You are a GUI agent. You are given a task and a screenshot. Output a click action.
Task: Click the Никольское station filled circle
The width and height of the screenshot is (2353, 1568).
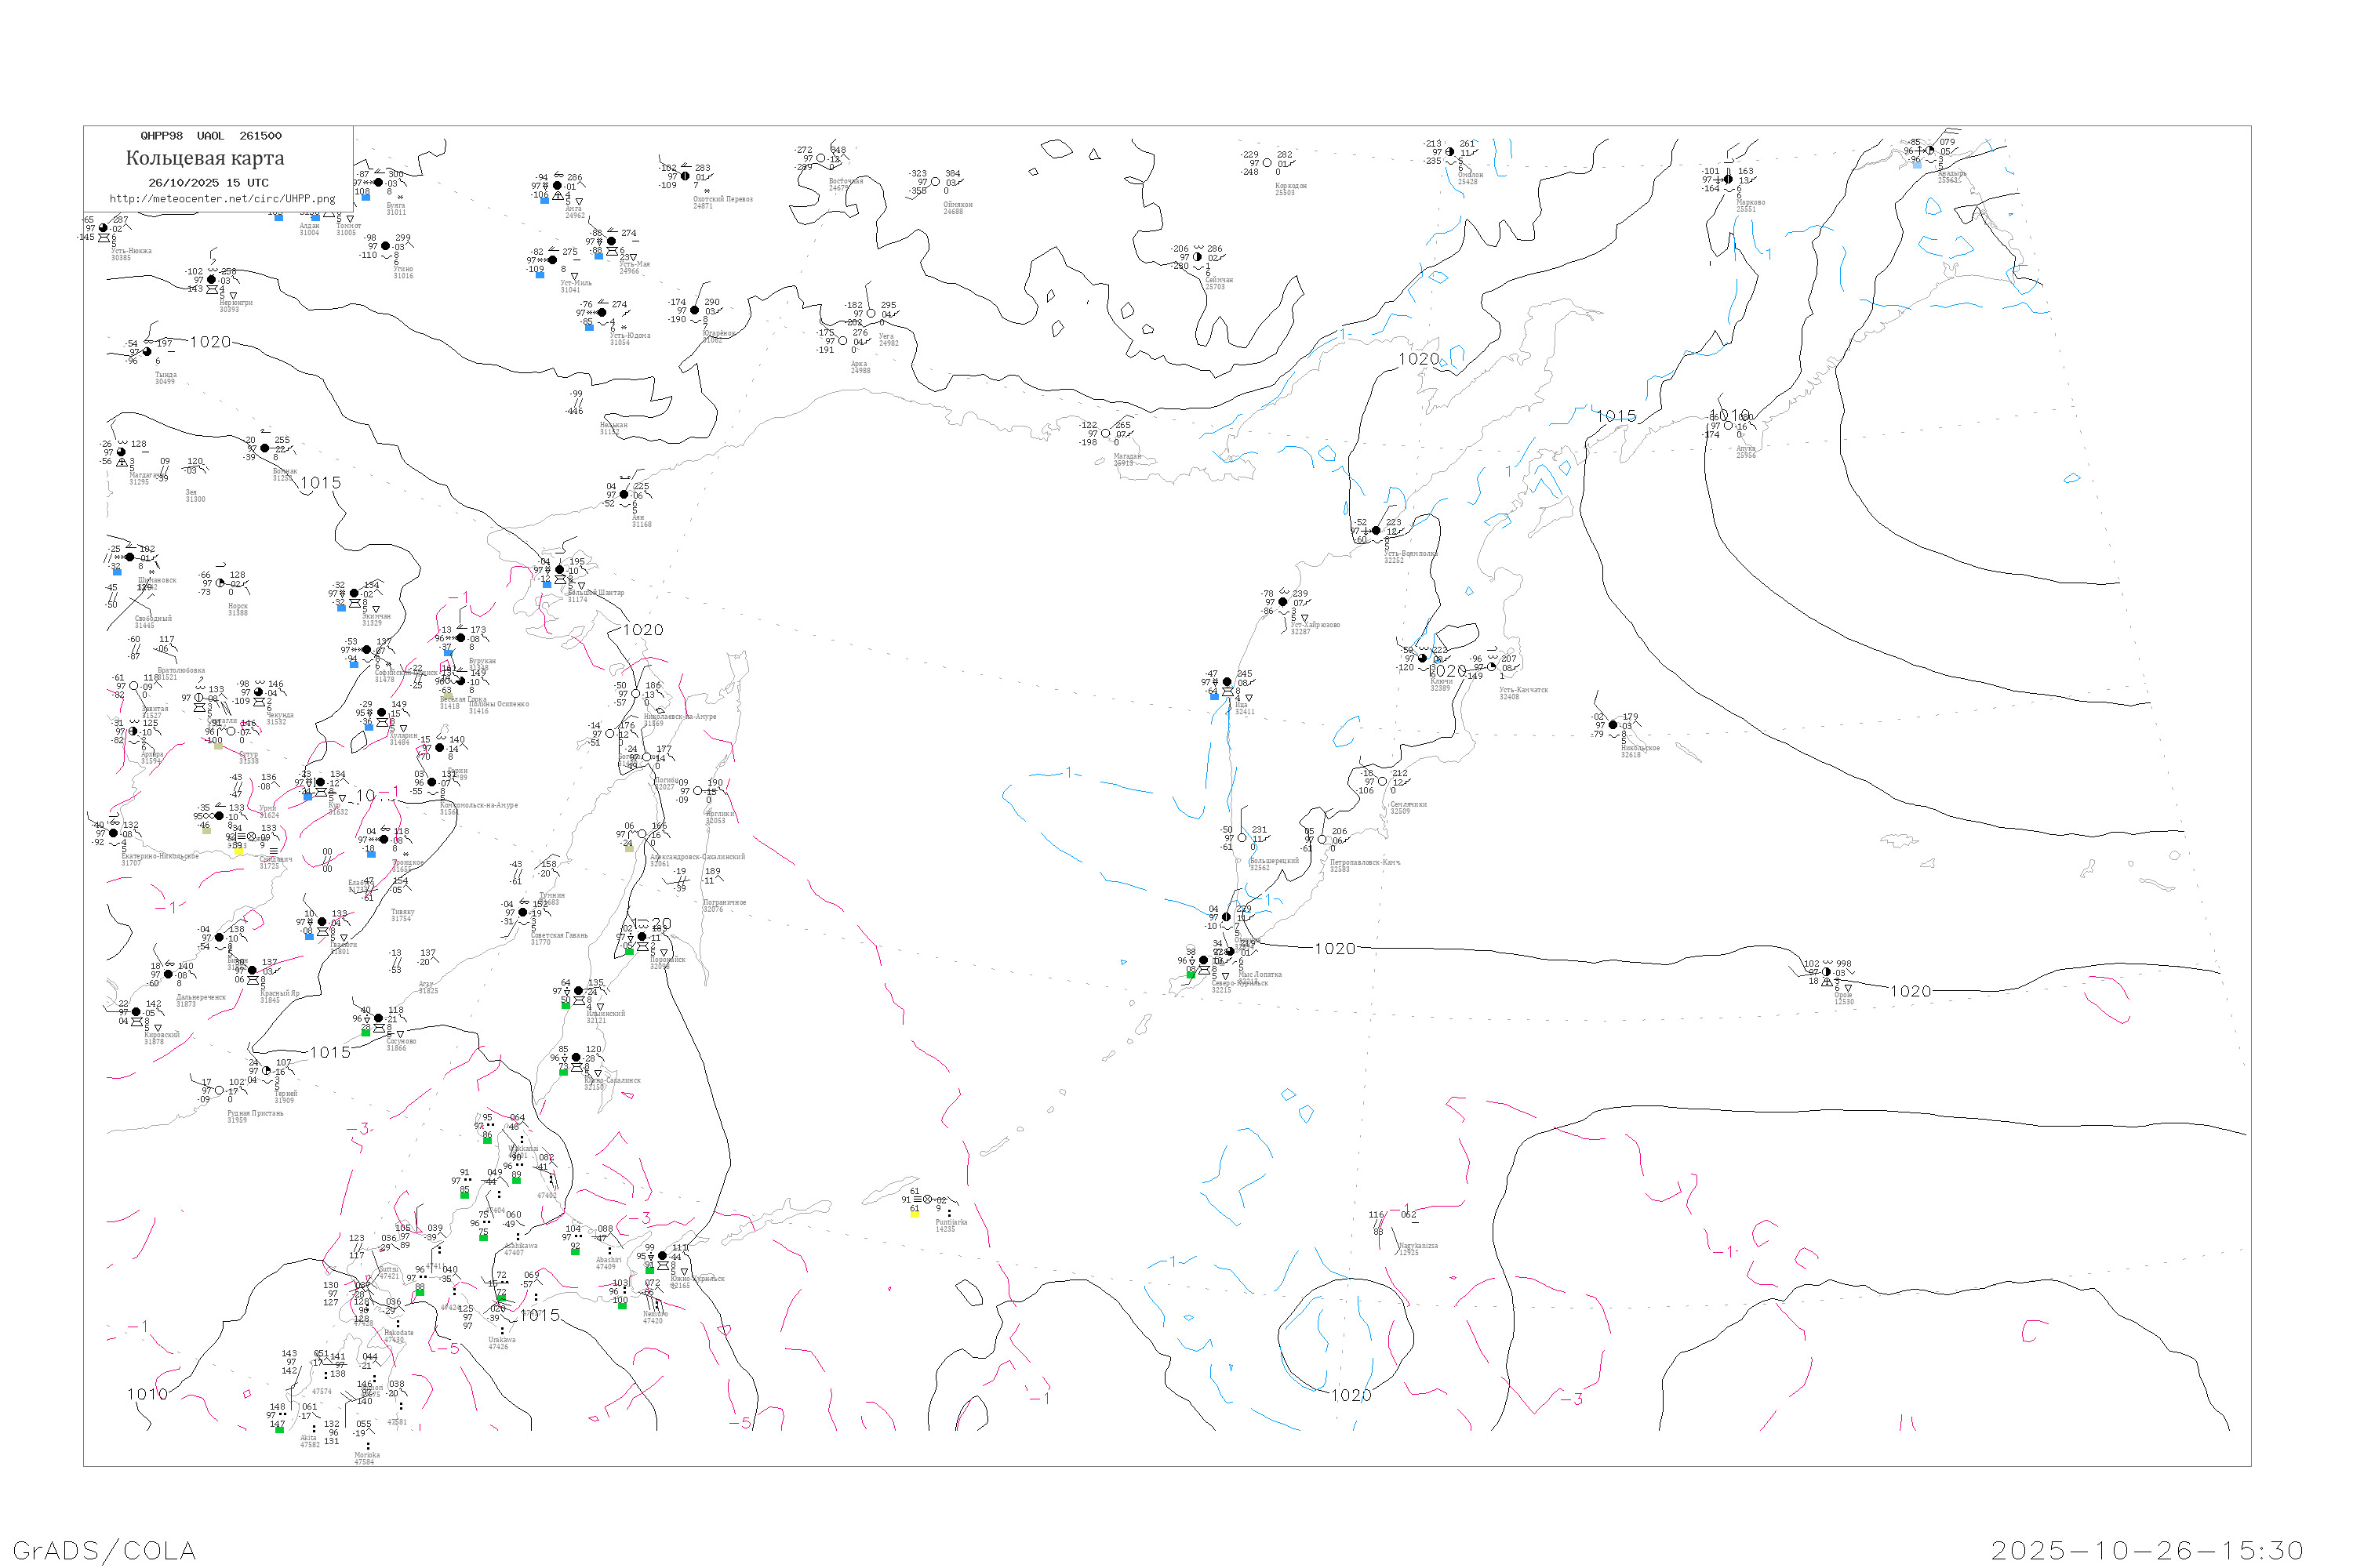pos(1613,725)
